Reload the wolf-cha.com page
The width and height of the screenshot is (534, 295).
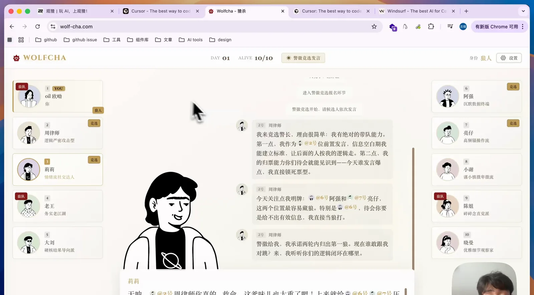pyautogui.click(x=37, y=26)
